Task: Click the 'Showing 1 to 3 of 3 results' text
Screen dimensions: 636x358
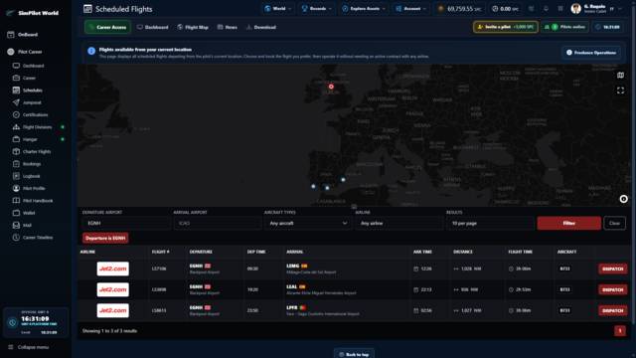Action: 109,331
